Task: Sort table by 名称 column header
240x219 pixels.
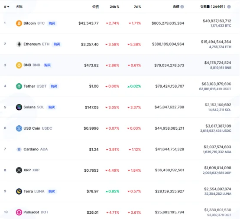Action: click(19, 7)
